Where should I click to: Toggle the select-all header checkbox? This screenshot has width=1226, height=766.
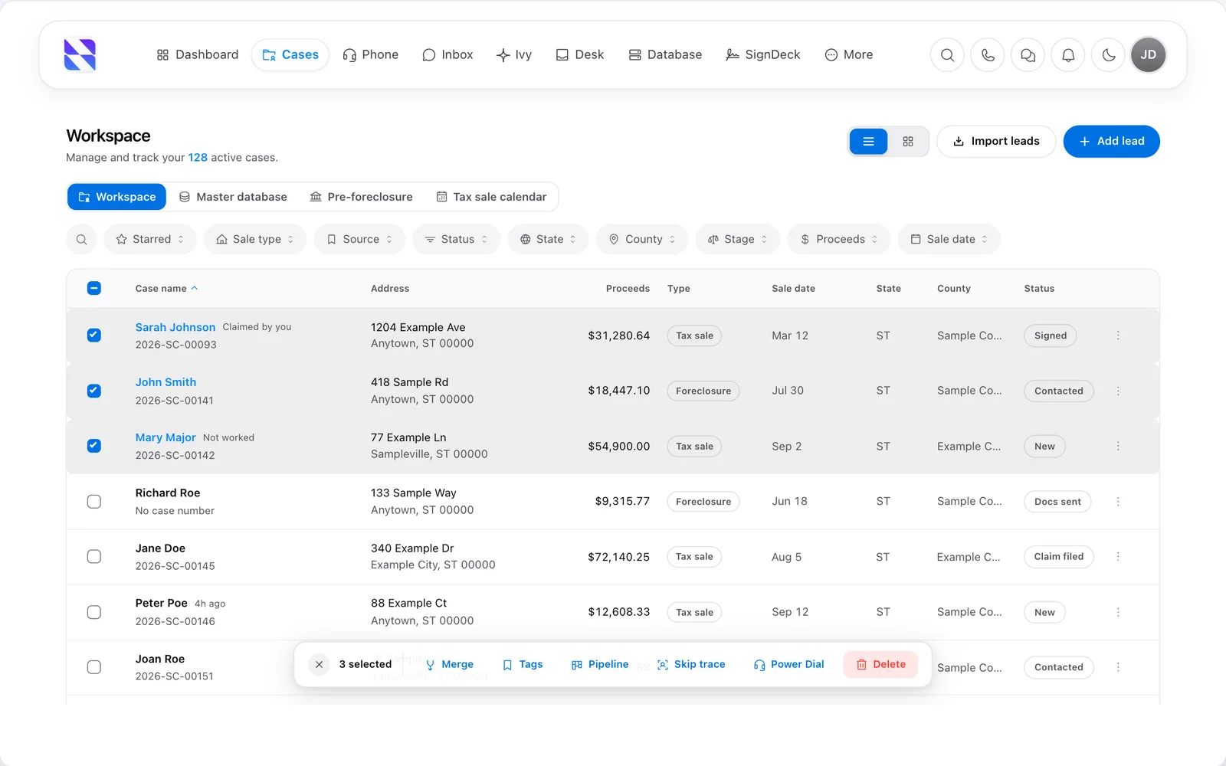94,289
